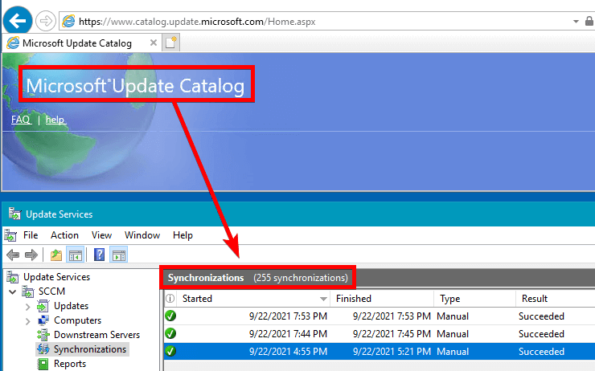Viewport: 595px width, 371px height.
Task: Click the info column header icon
Action: pos(170,299)
